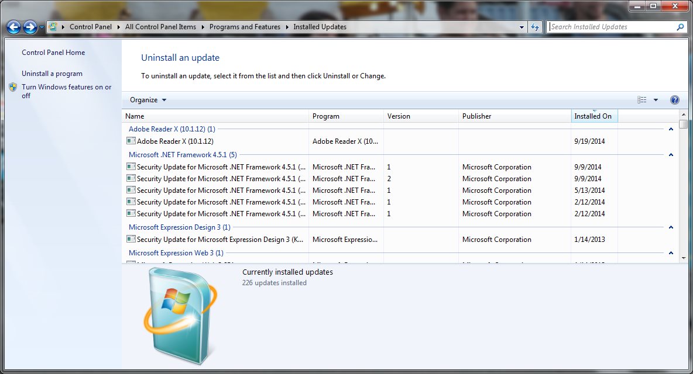Click the change view icon
Image resolution: width=693 pixels, height=374 pixels.
641,100
